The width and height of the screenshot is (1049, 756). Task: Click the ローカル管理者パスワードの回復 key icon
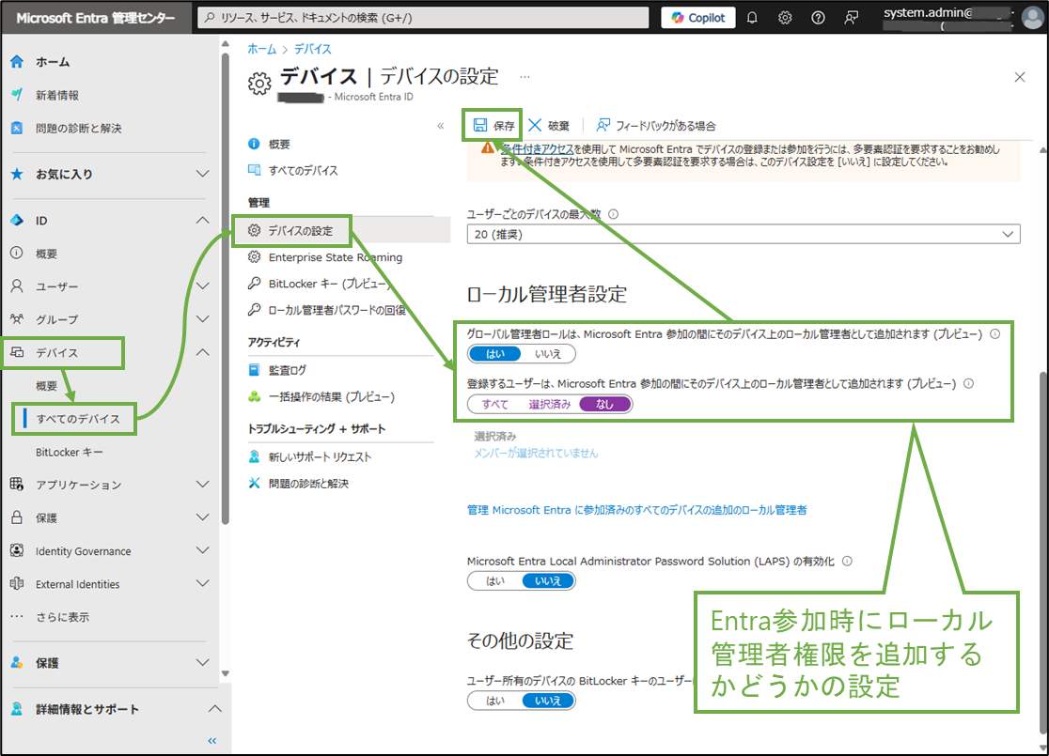tap(254, 310)
